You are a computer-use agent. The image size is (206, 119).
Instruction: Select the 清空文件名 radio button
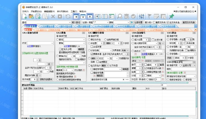click(x=89, y=40)
